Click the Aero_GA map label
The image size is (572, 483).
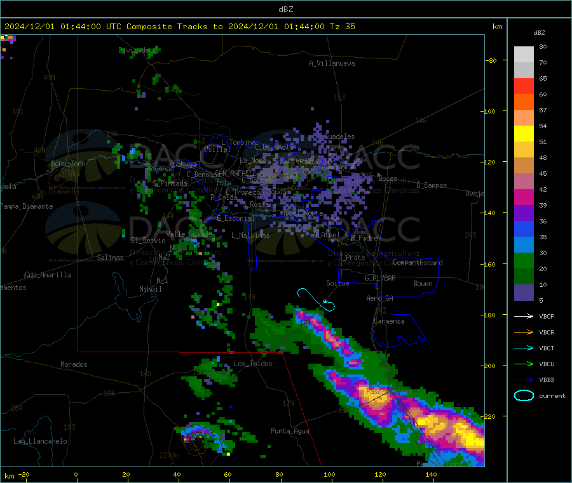tap(380, 298)
